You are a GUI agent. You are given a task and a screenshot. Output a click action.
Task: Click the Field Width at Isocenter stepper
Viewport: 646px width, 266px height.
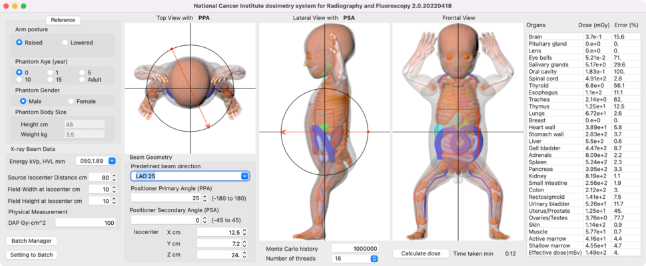click(x=114, y=190)
